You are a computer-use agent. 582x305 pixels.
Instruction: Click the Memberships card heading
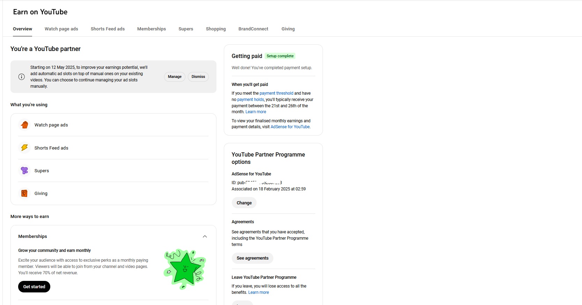[x=32, y=237]
